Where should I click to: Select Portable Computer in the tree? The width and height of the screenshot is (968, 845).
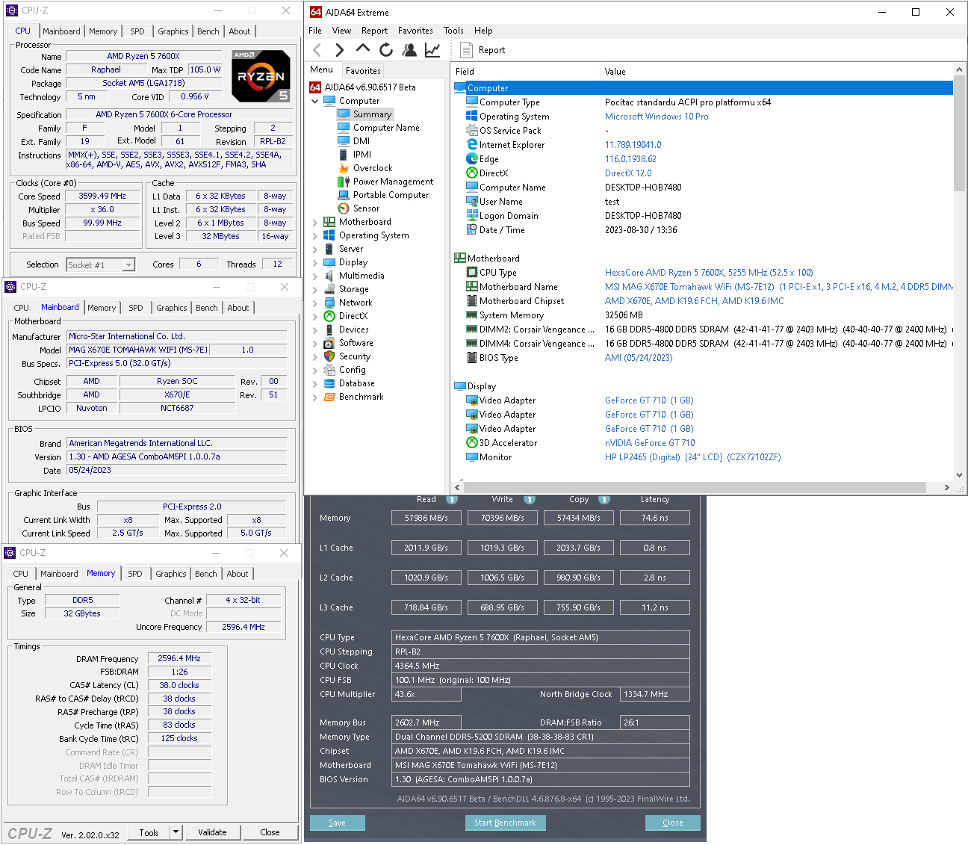391,195
